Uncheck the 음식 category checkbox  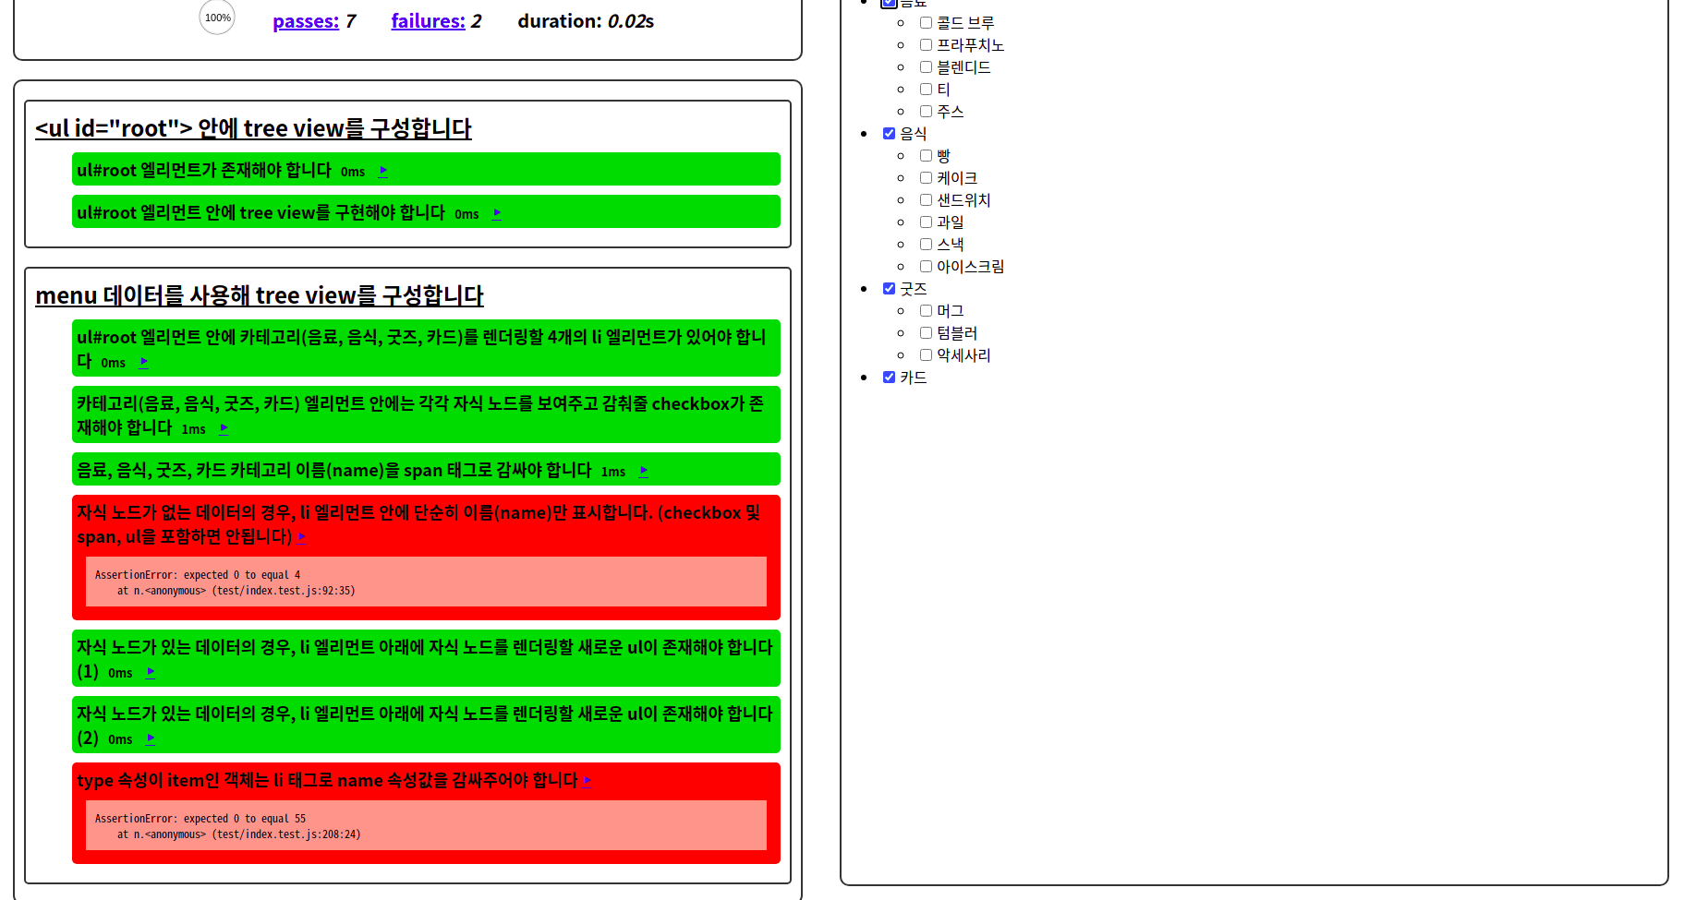(x=889, y=134)
